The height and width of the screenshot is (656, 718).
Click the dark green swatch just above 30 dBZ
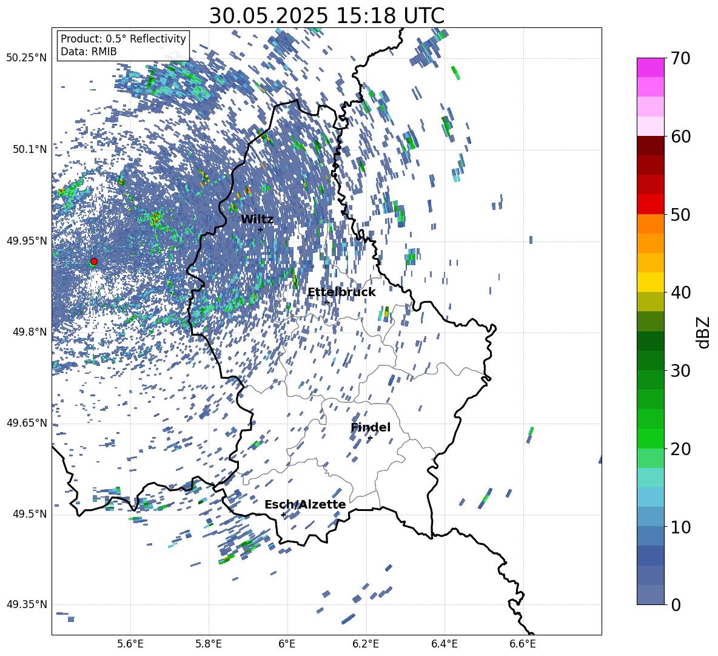click(x=650, y=360)
